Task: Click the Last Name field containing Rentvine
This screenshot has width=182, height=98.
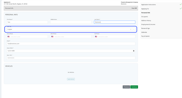Action: [x=115, y=22]
